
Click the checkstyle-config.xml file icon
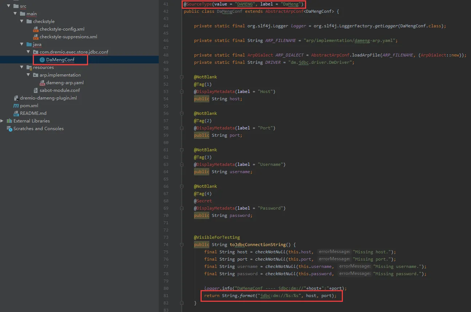click(36, 29)
